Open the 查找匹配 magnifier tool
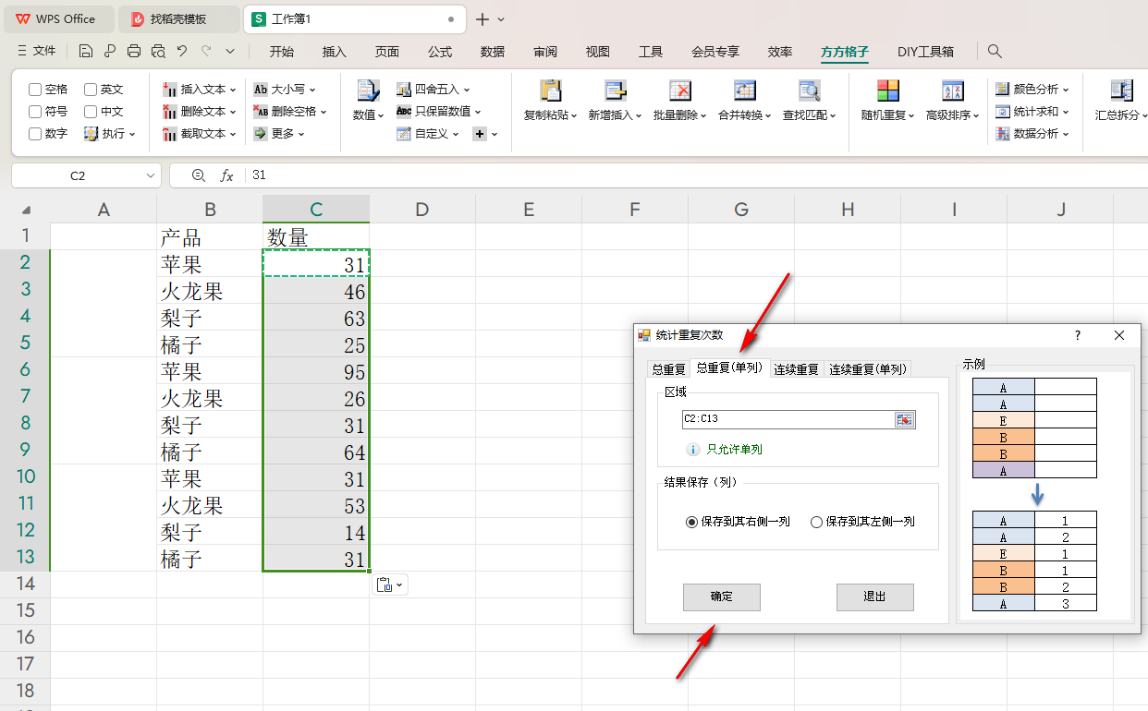The height and width of the screenshot is (711, 1148). pos(809,90)
